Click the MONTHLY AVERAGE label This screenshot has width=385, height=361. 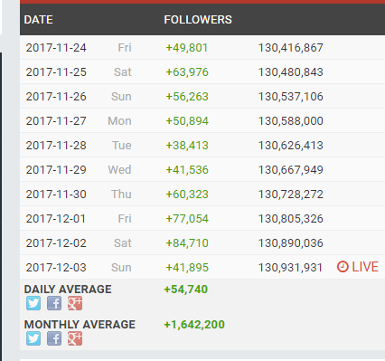(80, 325)
